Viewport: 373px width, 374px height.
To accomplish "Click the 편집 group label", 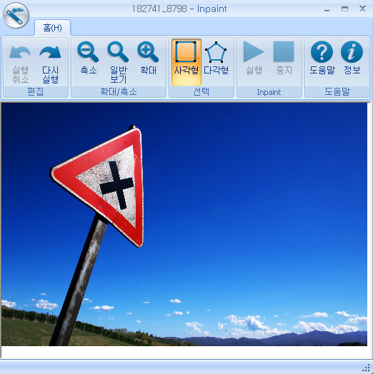I will pos(35,91).
